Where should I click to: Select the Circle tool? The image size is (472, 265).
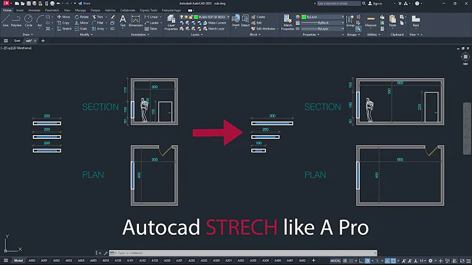[x=28, y=21]
